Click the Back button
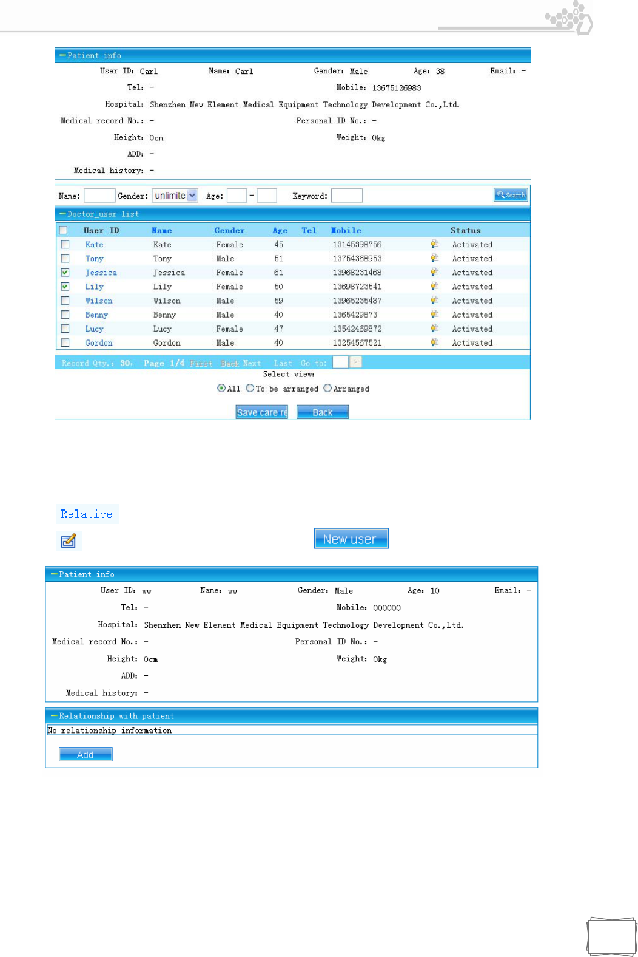The image size is (638, 957). tap(323, 412)
